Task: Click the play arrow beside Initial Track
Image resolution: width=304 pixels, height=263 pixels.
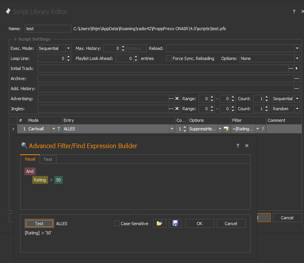Action: (x=297, y=68)
